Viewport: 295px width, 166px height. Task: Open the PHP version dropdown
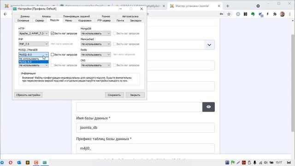click(x=34, y=44)
